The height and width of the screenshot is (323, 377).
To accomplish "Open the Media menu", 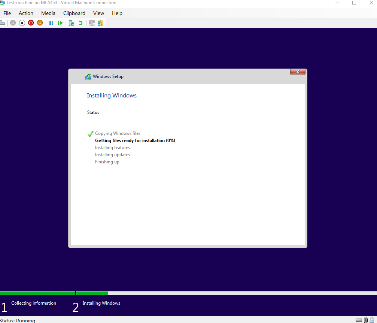I will coord(48,13).
